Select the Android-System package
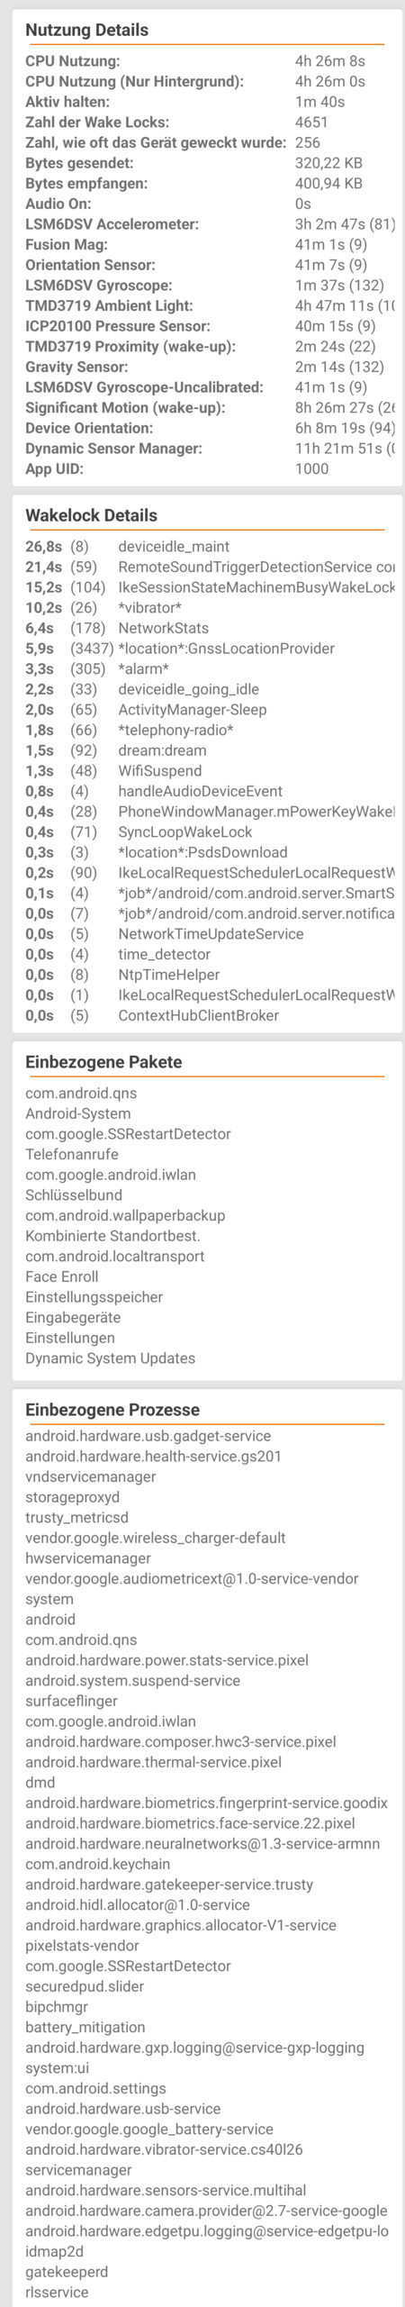Image resolution: width=405 pixels, height=2307 pixels. 77,1113
